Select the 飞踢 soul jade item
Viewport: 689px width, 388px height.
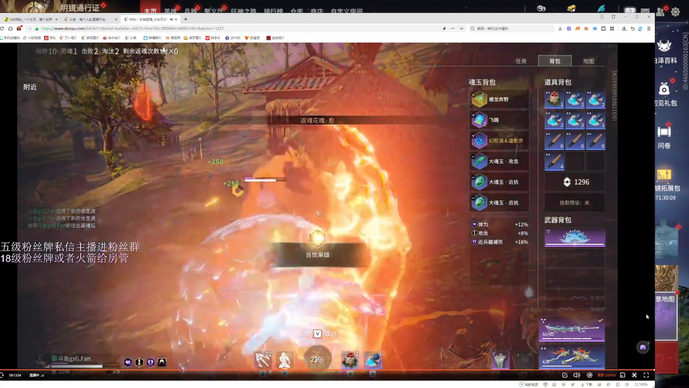pyautogui.click(x=499, y=120)
